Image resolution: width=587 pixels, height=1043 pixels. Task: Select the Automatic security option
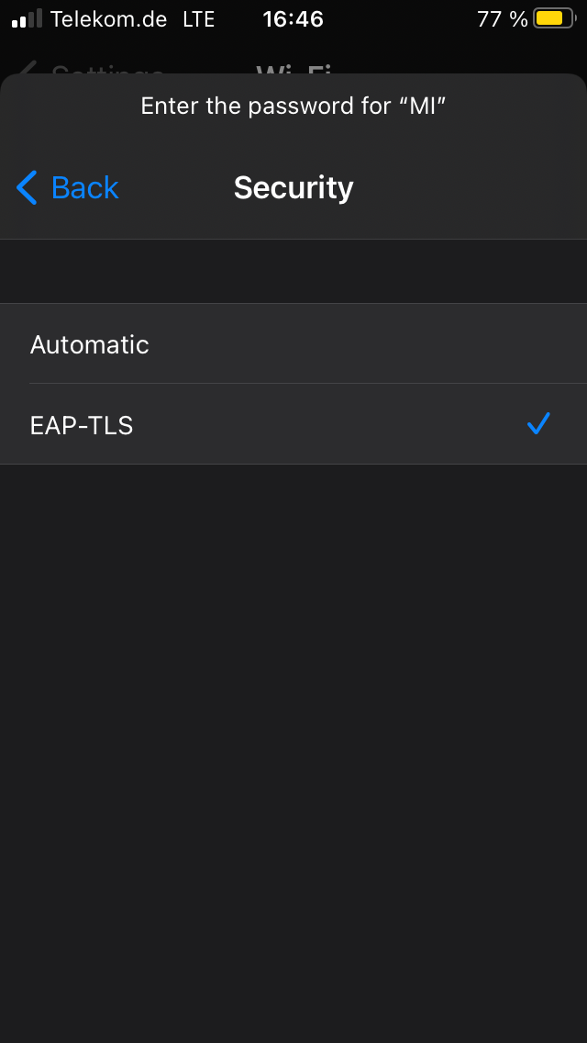tap(90, 344)
